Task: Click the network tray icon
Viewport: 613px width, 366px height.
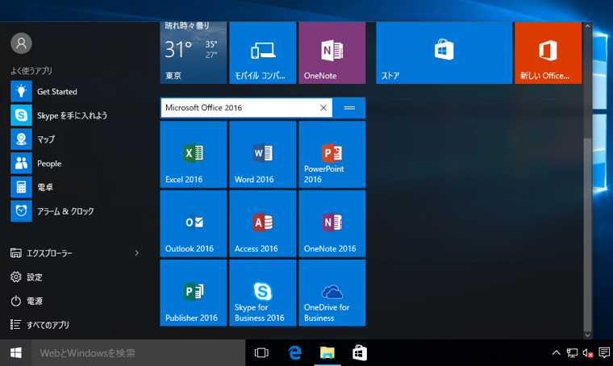Action: 572,353
